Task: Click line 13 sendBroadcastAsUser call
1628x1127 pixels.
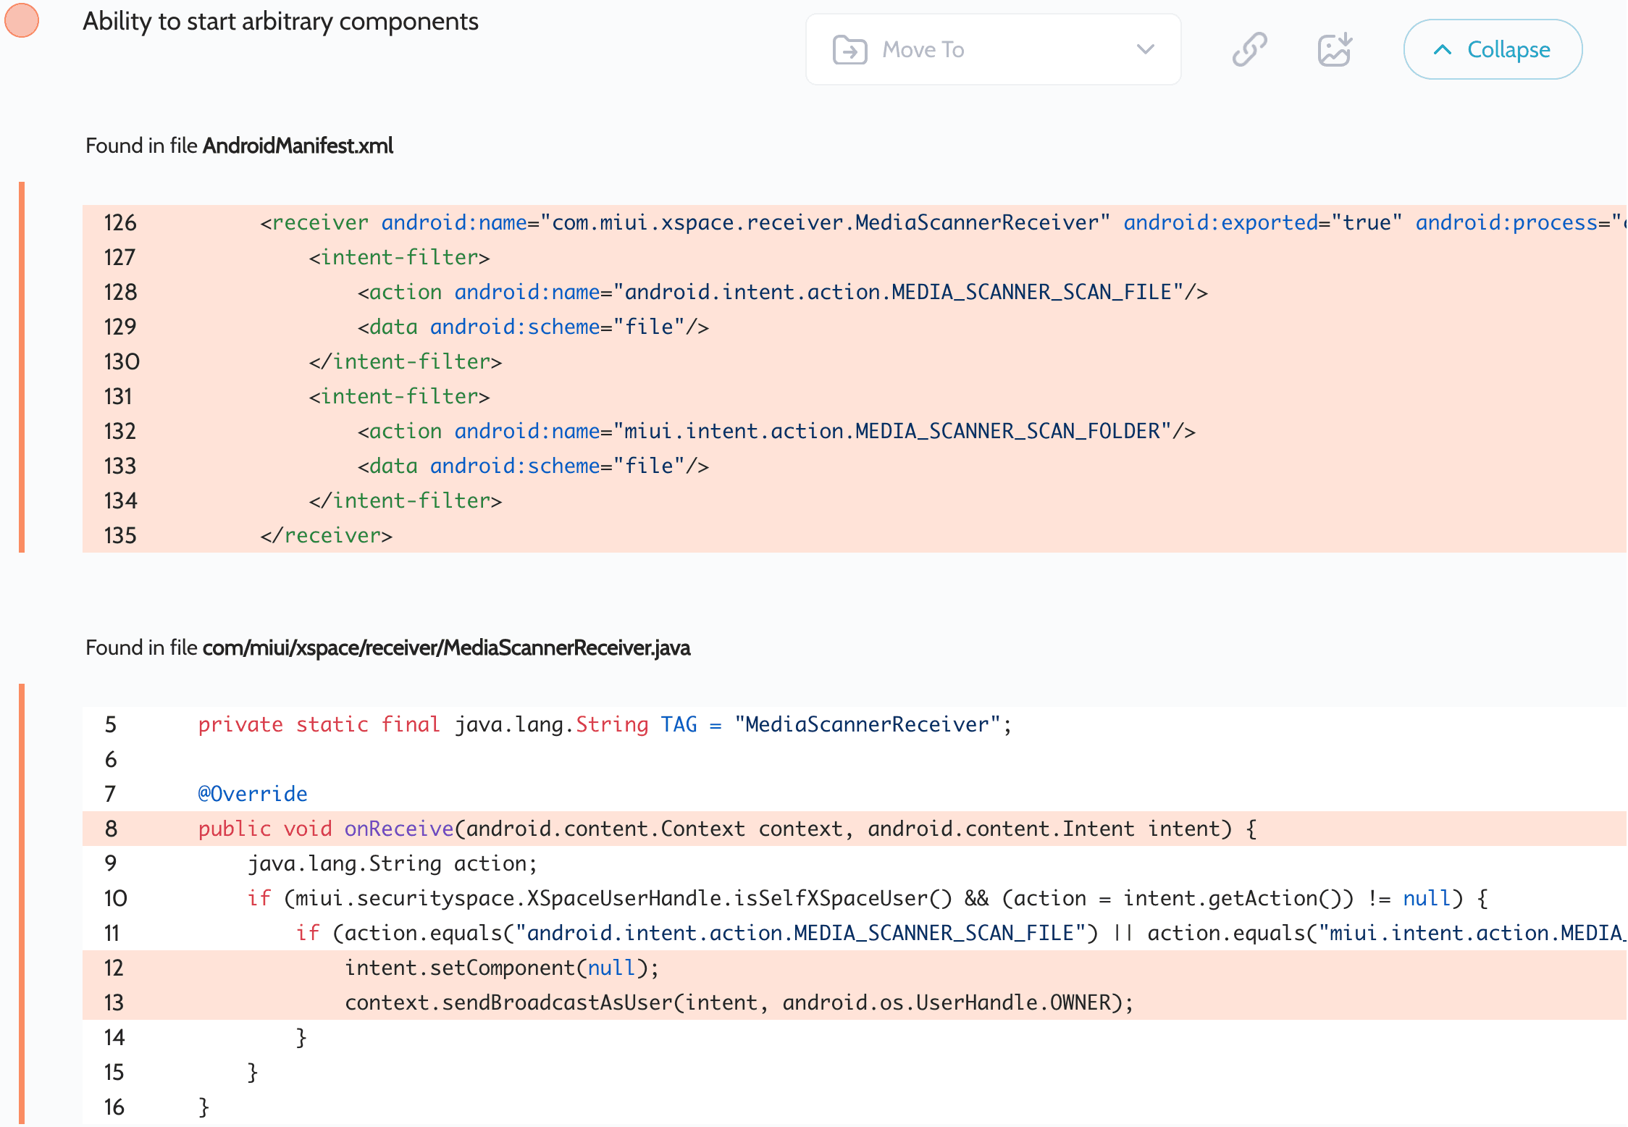Action: pos(739,1002)
